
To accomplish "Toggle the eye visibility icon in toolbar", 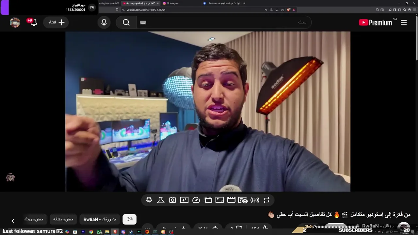I will (x=243, y=200).
